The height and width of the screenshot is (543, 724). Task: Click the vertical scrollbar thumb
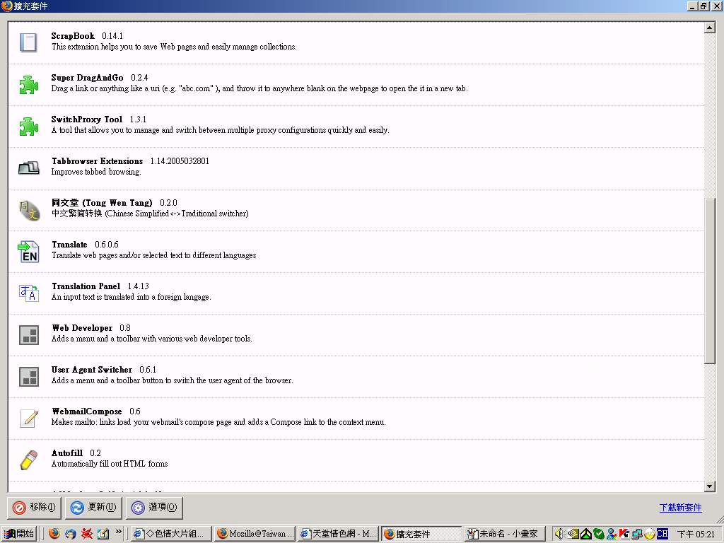pyautogui.click(x=710, y=281)
